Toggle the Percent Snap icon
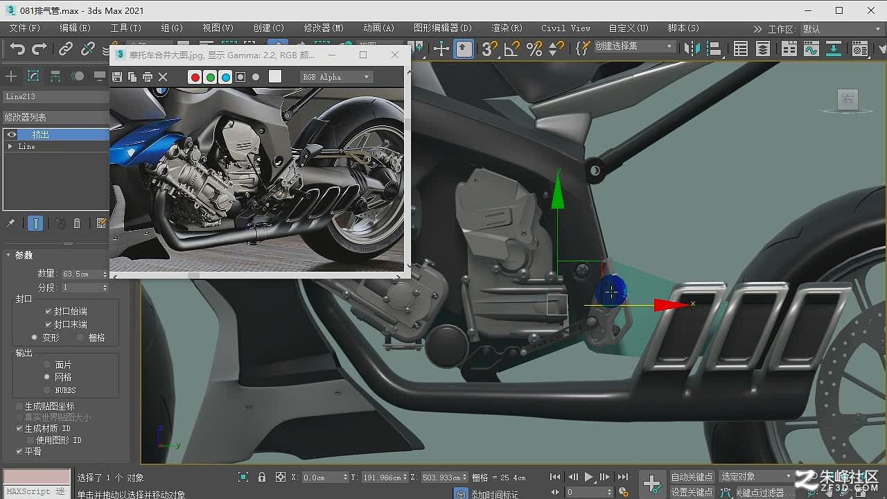The height and width of the screenshot is (499, 887). tap(534, 49)
